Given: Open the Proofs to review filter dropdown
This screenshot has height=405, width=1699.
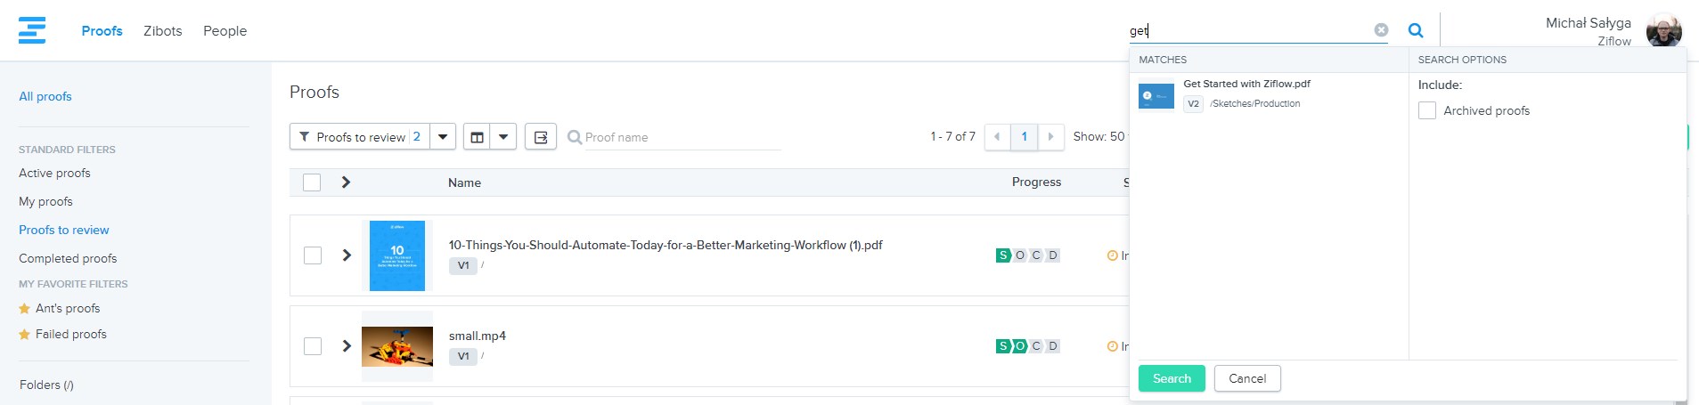Looking at the screenshot, I should click(x=443, y=137).
